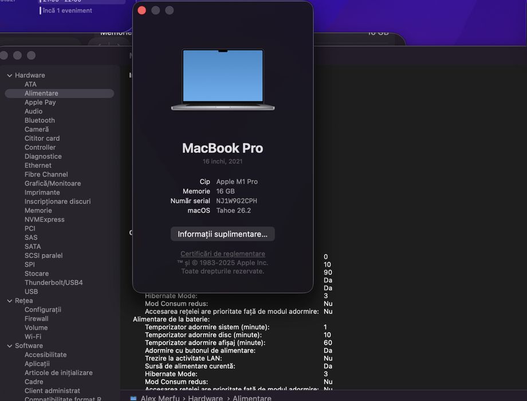Click Alex Merfu in the path bar

[160, 398]
